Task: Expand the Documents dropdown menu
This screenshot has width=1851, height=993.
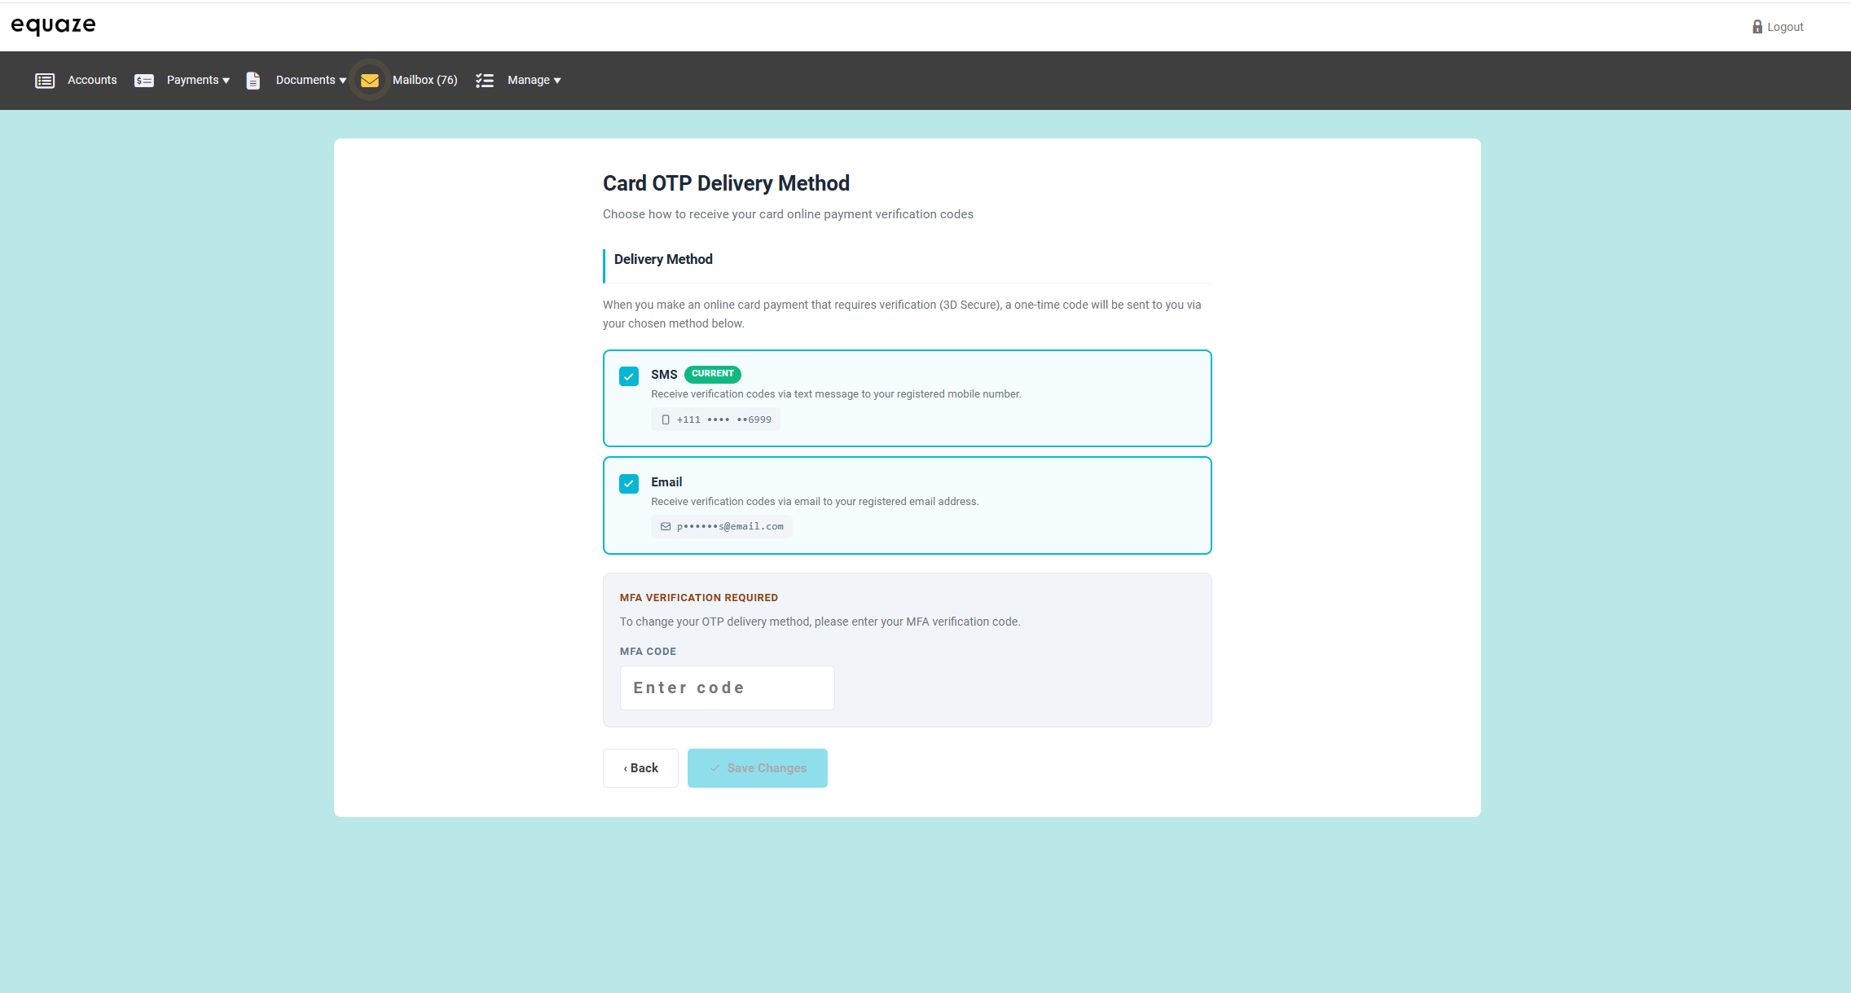Action: click(310, 81)
